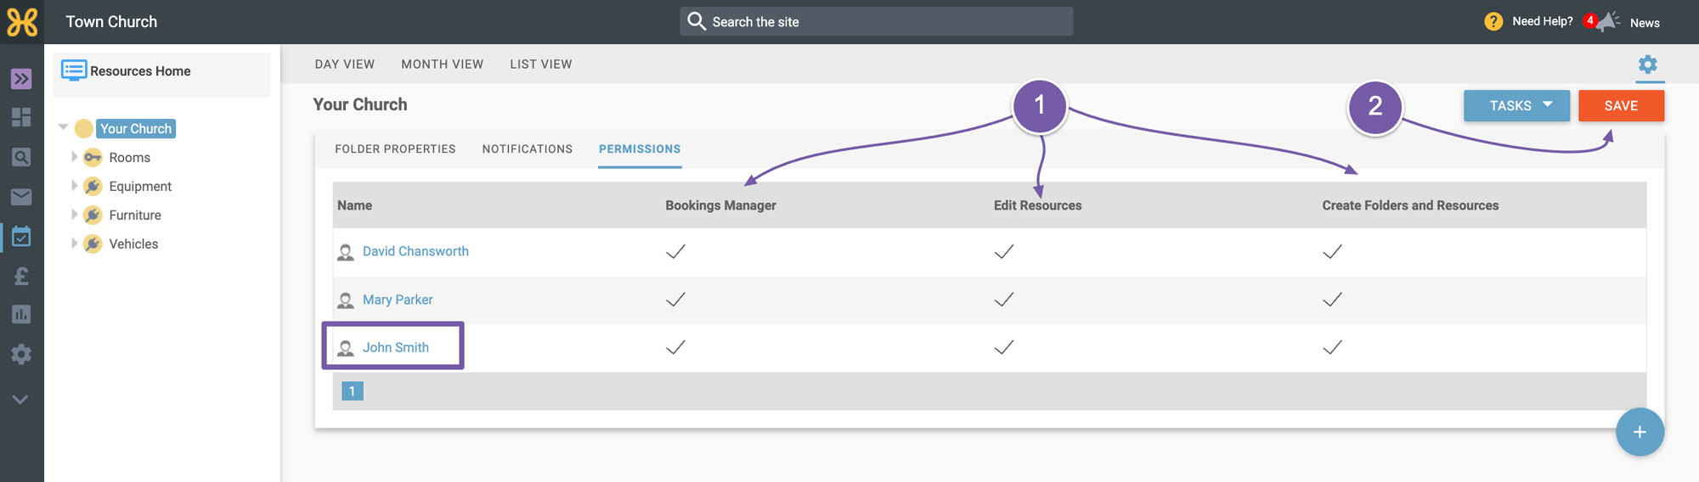
Task: Open the News link in header
Action: [x=1645, y=23]
